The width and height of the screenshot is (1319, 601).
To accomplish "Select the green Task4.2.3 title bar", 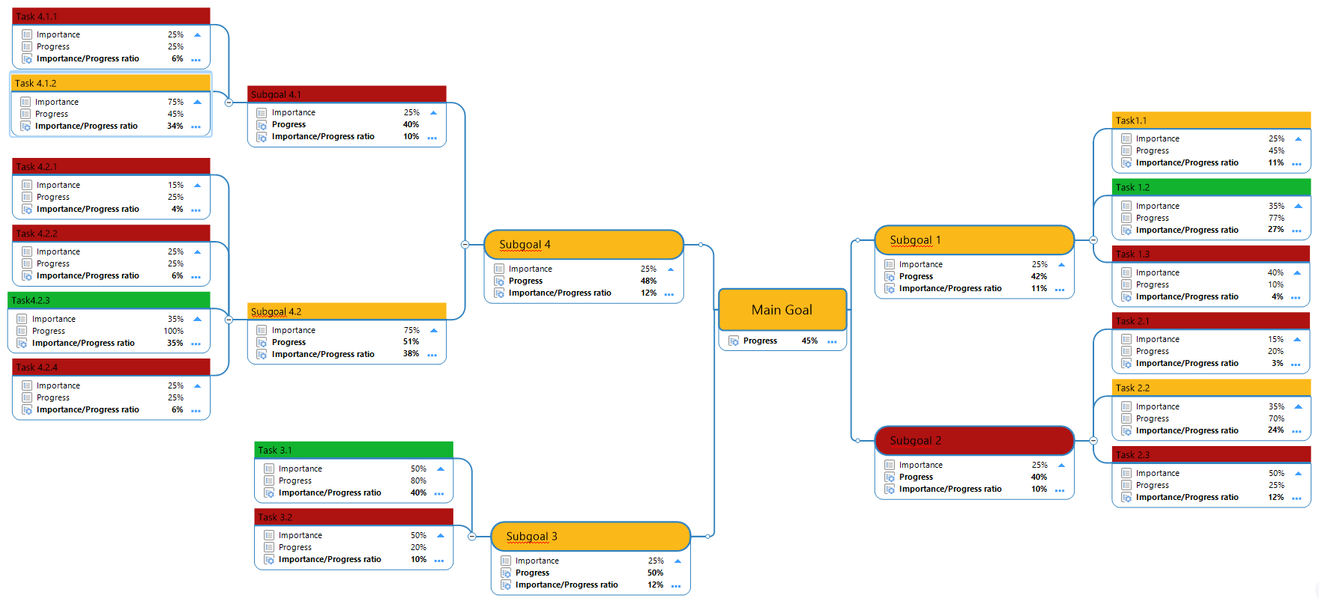I will click(x=109, y=300).
